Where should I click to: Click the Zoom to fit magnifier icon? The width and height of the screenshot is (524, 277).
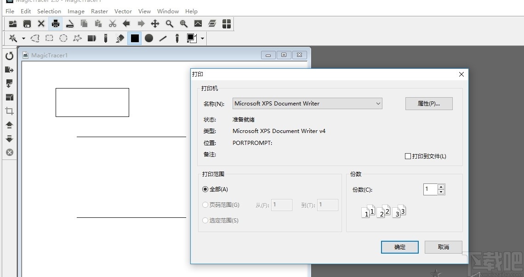tap(184, 24)
